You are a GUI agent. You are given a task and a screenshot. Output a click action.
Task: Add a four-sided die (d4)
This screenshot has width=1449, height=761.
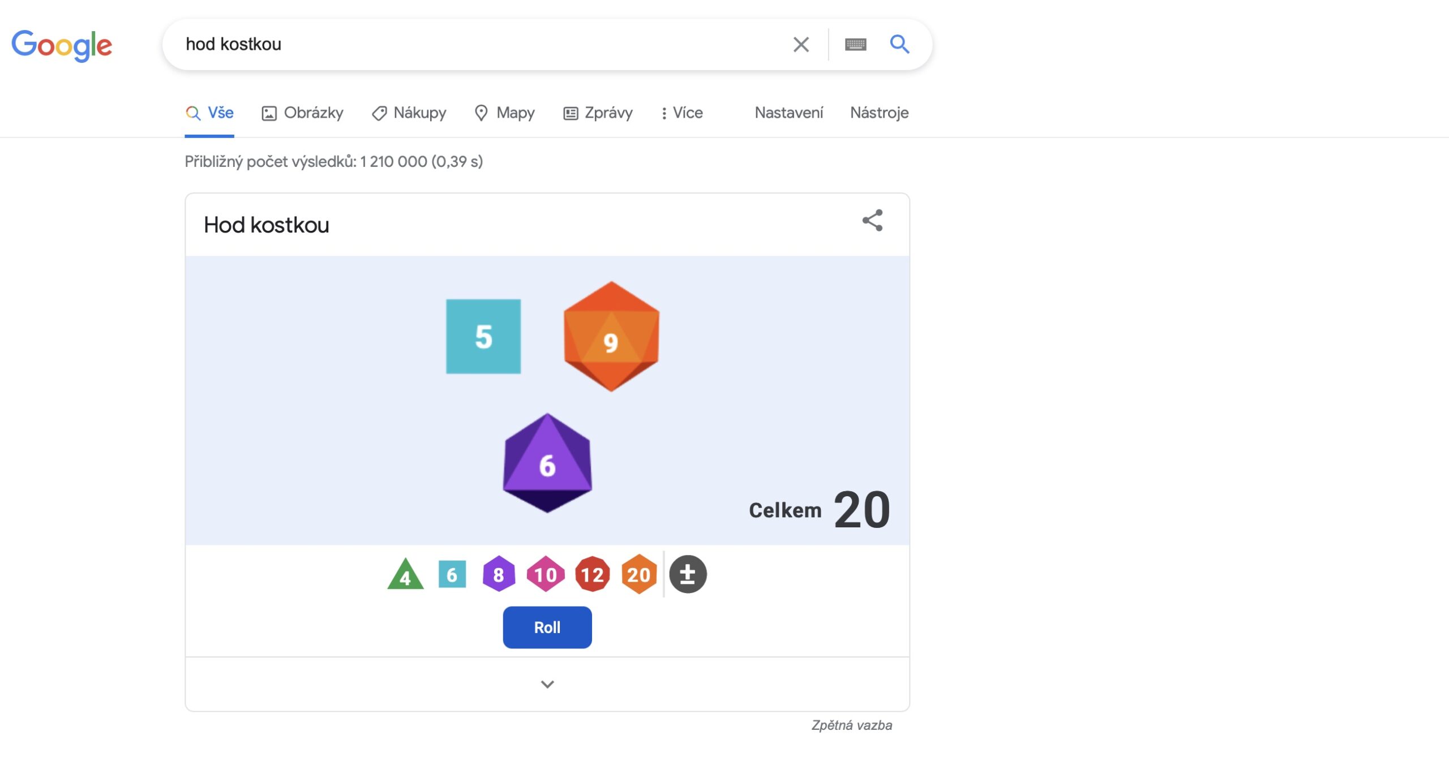click(405, 574)
